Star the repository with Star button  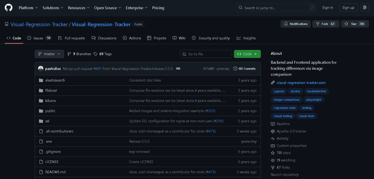[355, 24]
